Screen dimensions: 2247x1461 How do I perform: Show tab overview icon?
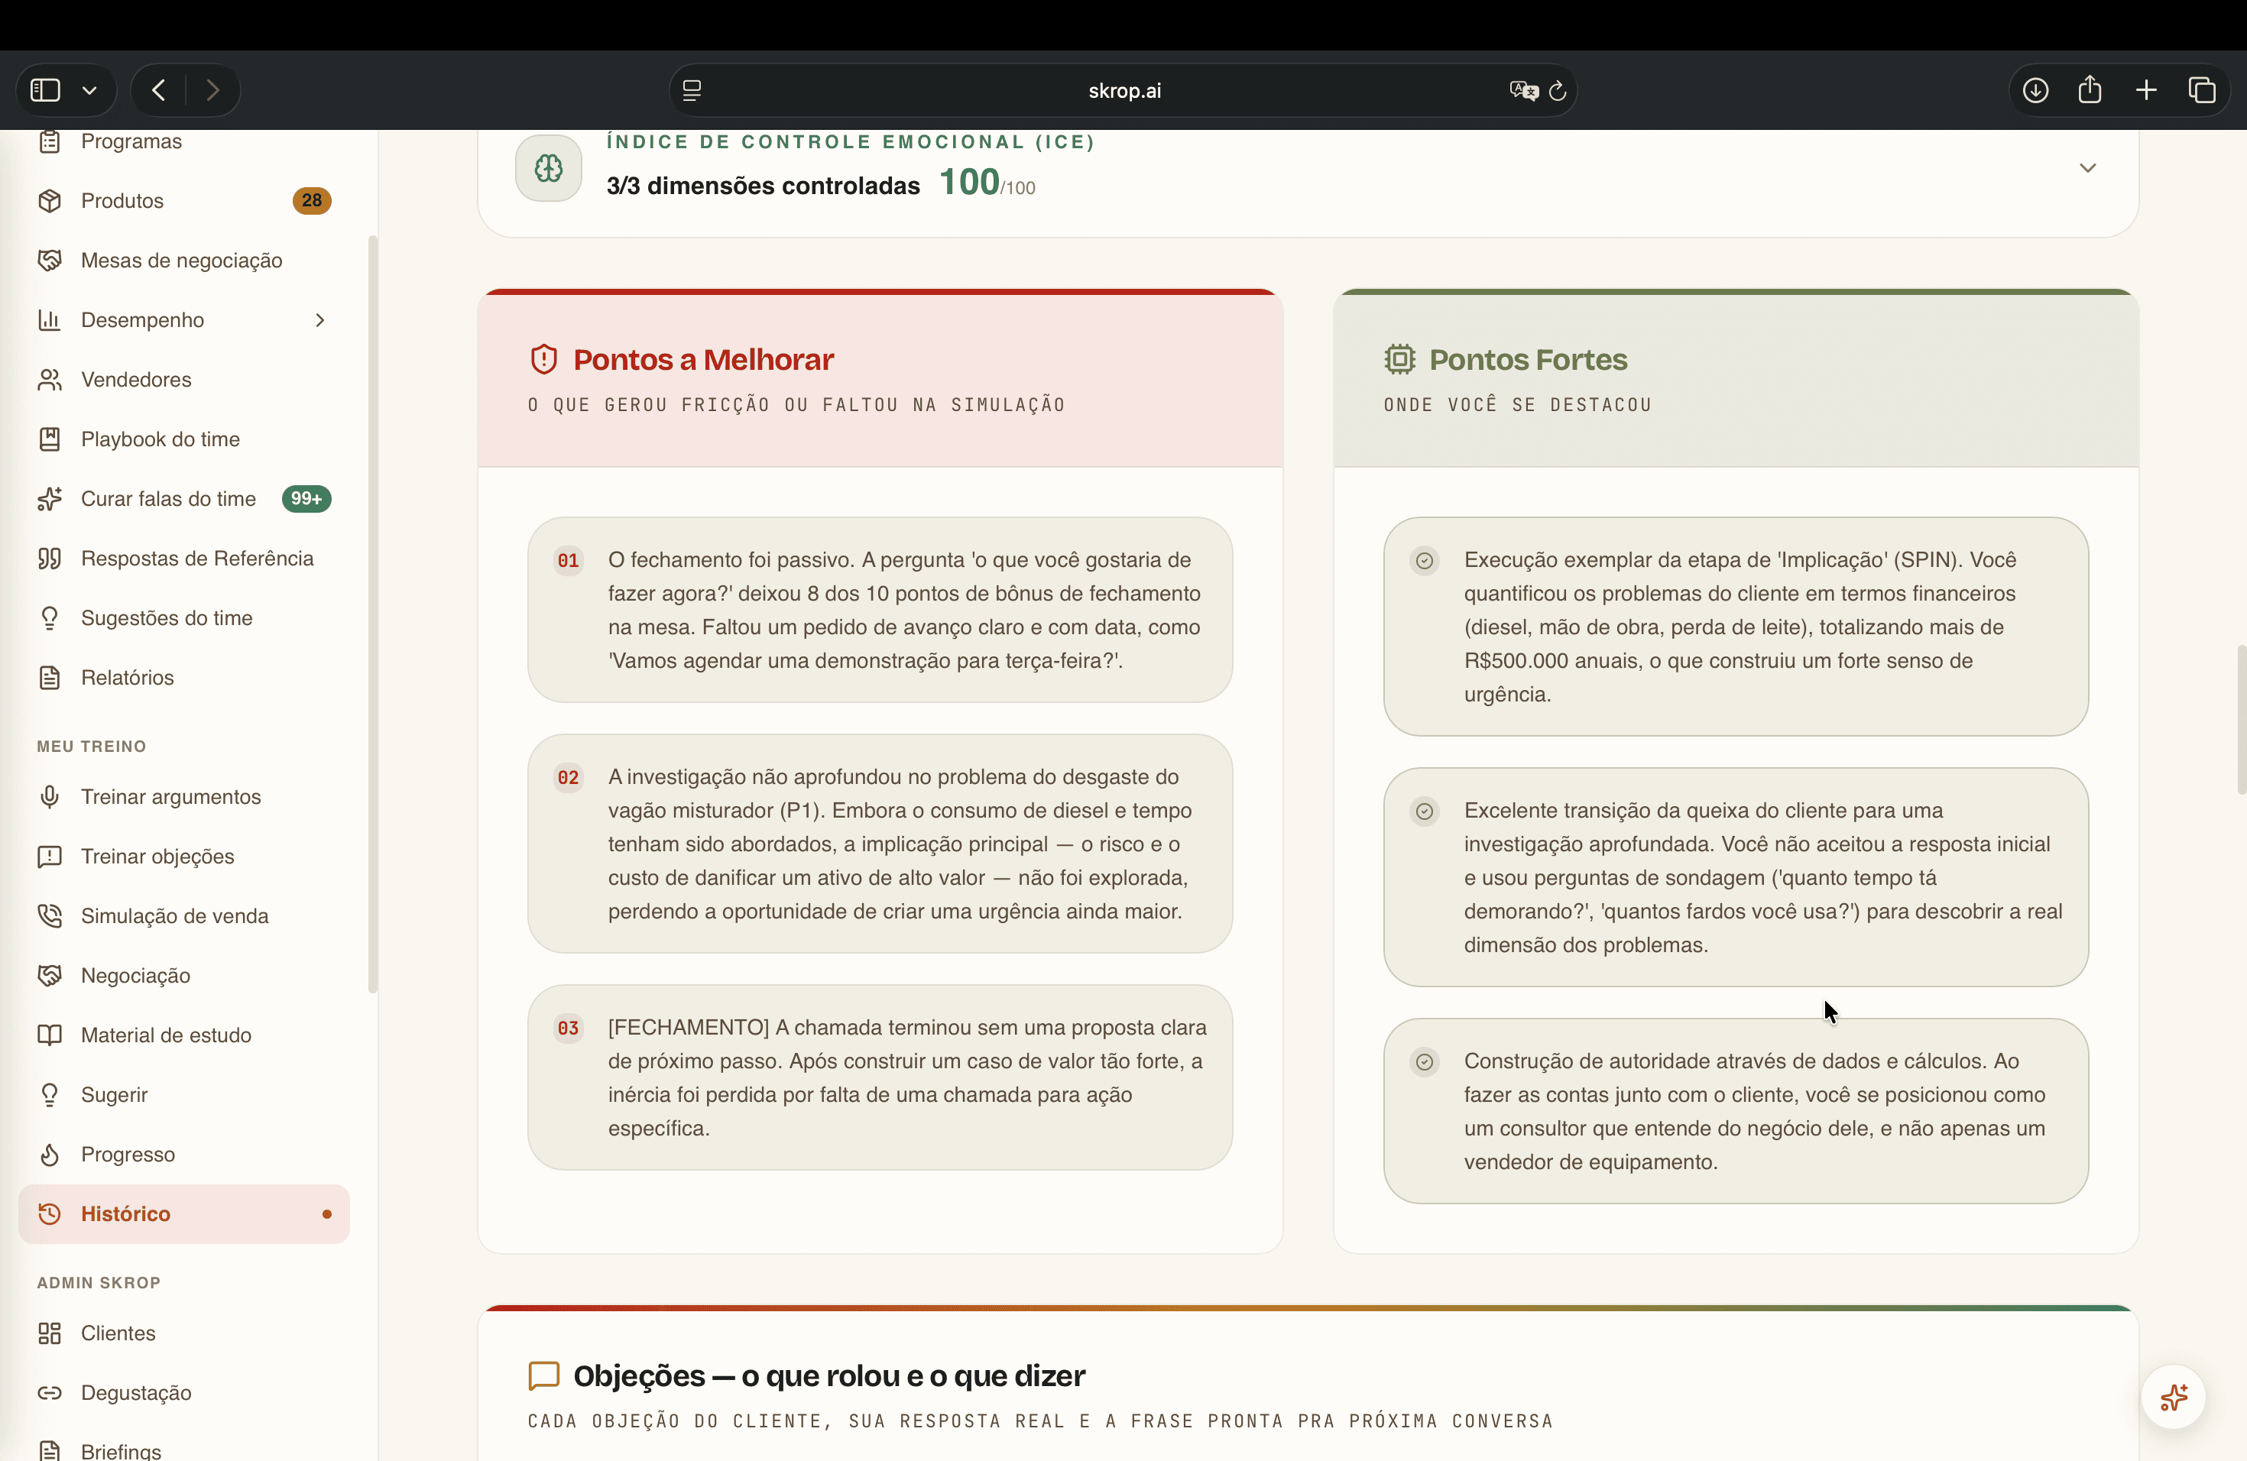pos(2202,89)
